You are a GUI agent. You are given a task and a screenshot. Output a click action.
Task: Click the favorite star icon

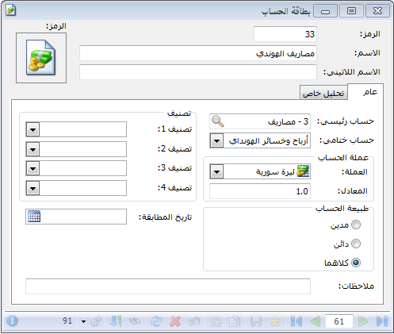click(275, 321)
